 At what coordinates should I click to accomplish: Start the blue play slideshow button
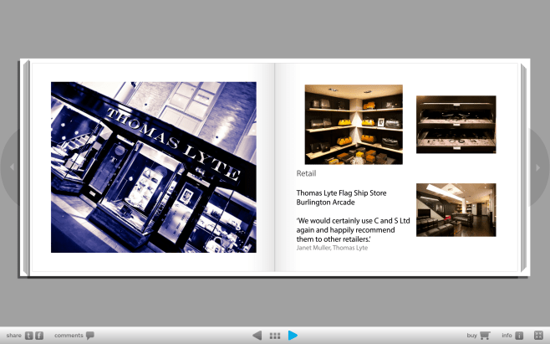[x=293, y=336]
